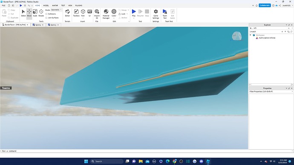Open the Toolbox panel
This screenshot has height=165, width=294.
[x=76, y=13]
